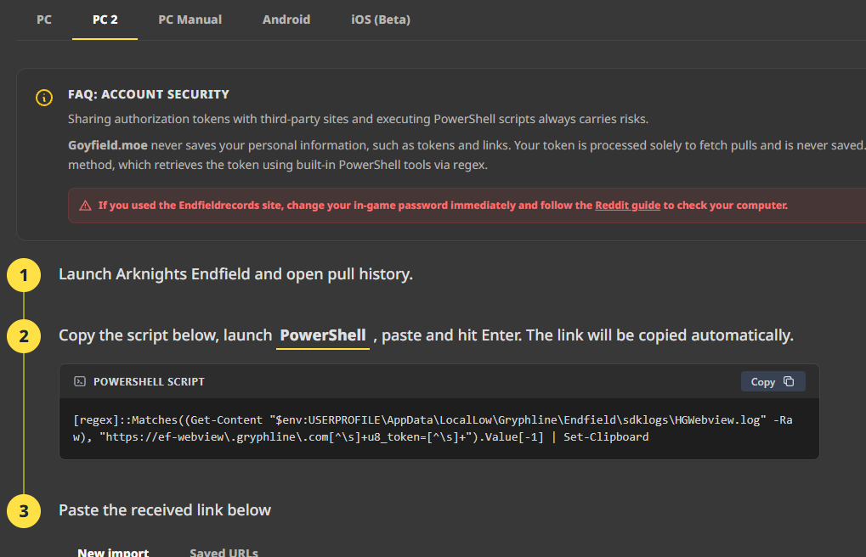866x557 pixels.
Task: Click the highlighted PowerShell link in step 2
Action: (x=323, y=335)
